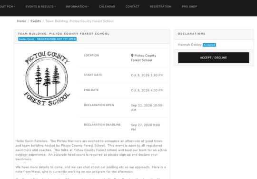Go to the Calendar page
This screenshot has width=257, height=179.
[x=107, y=7]
